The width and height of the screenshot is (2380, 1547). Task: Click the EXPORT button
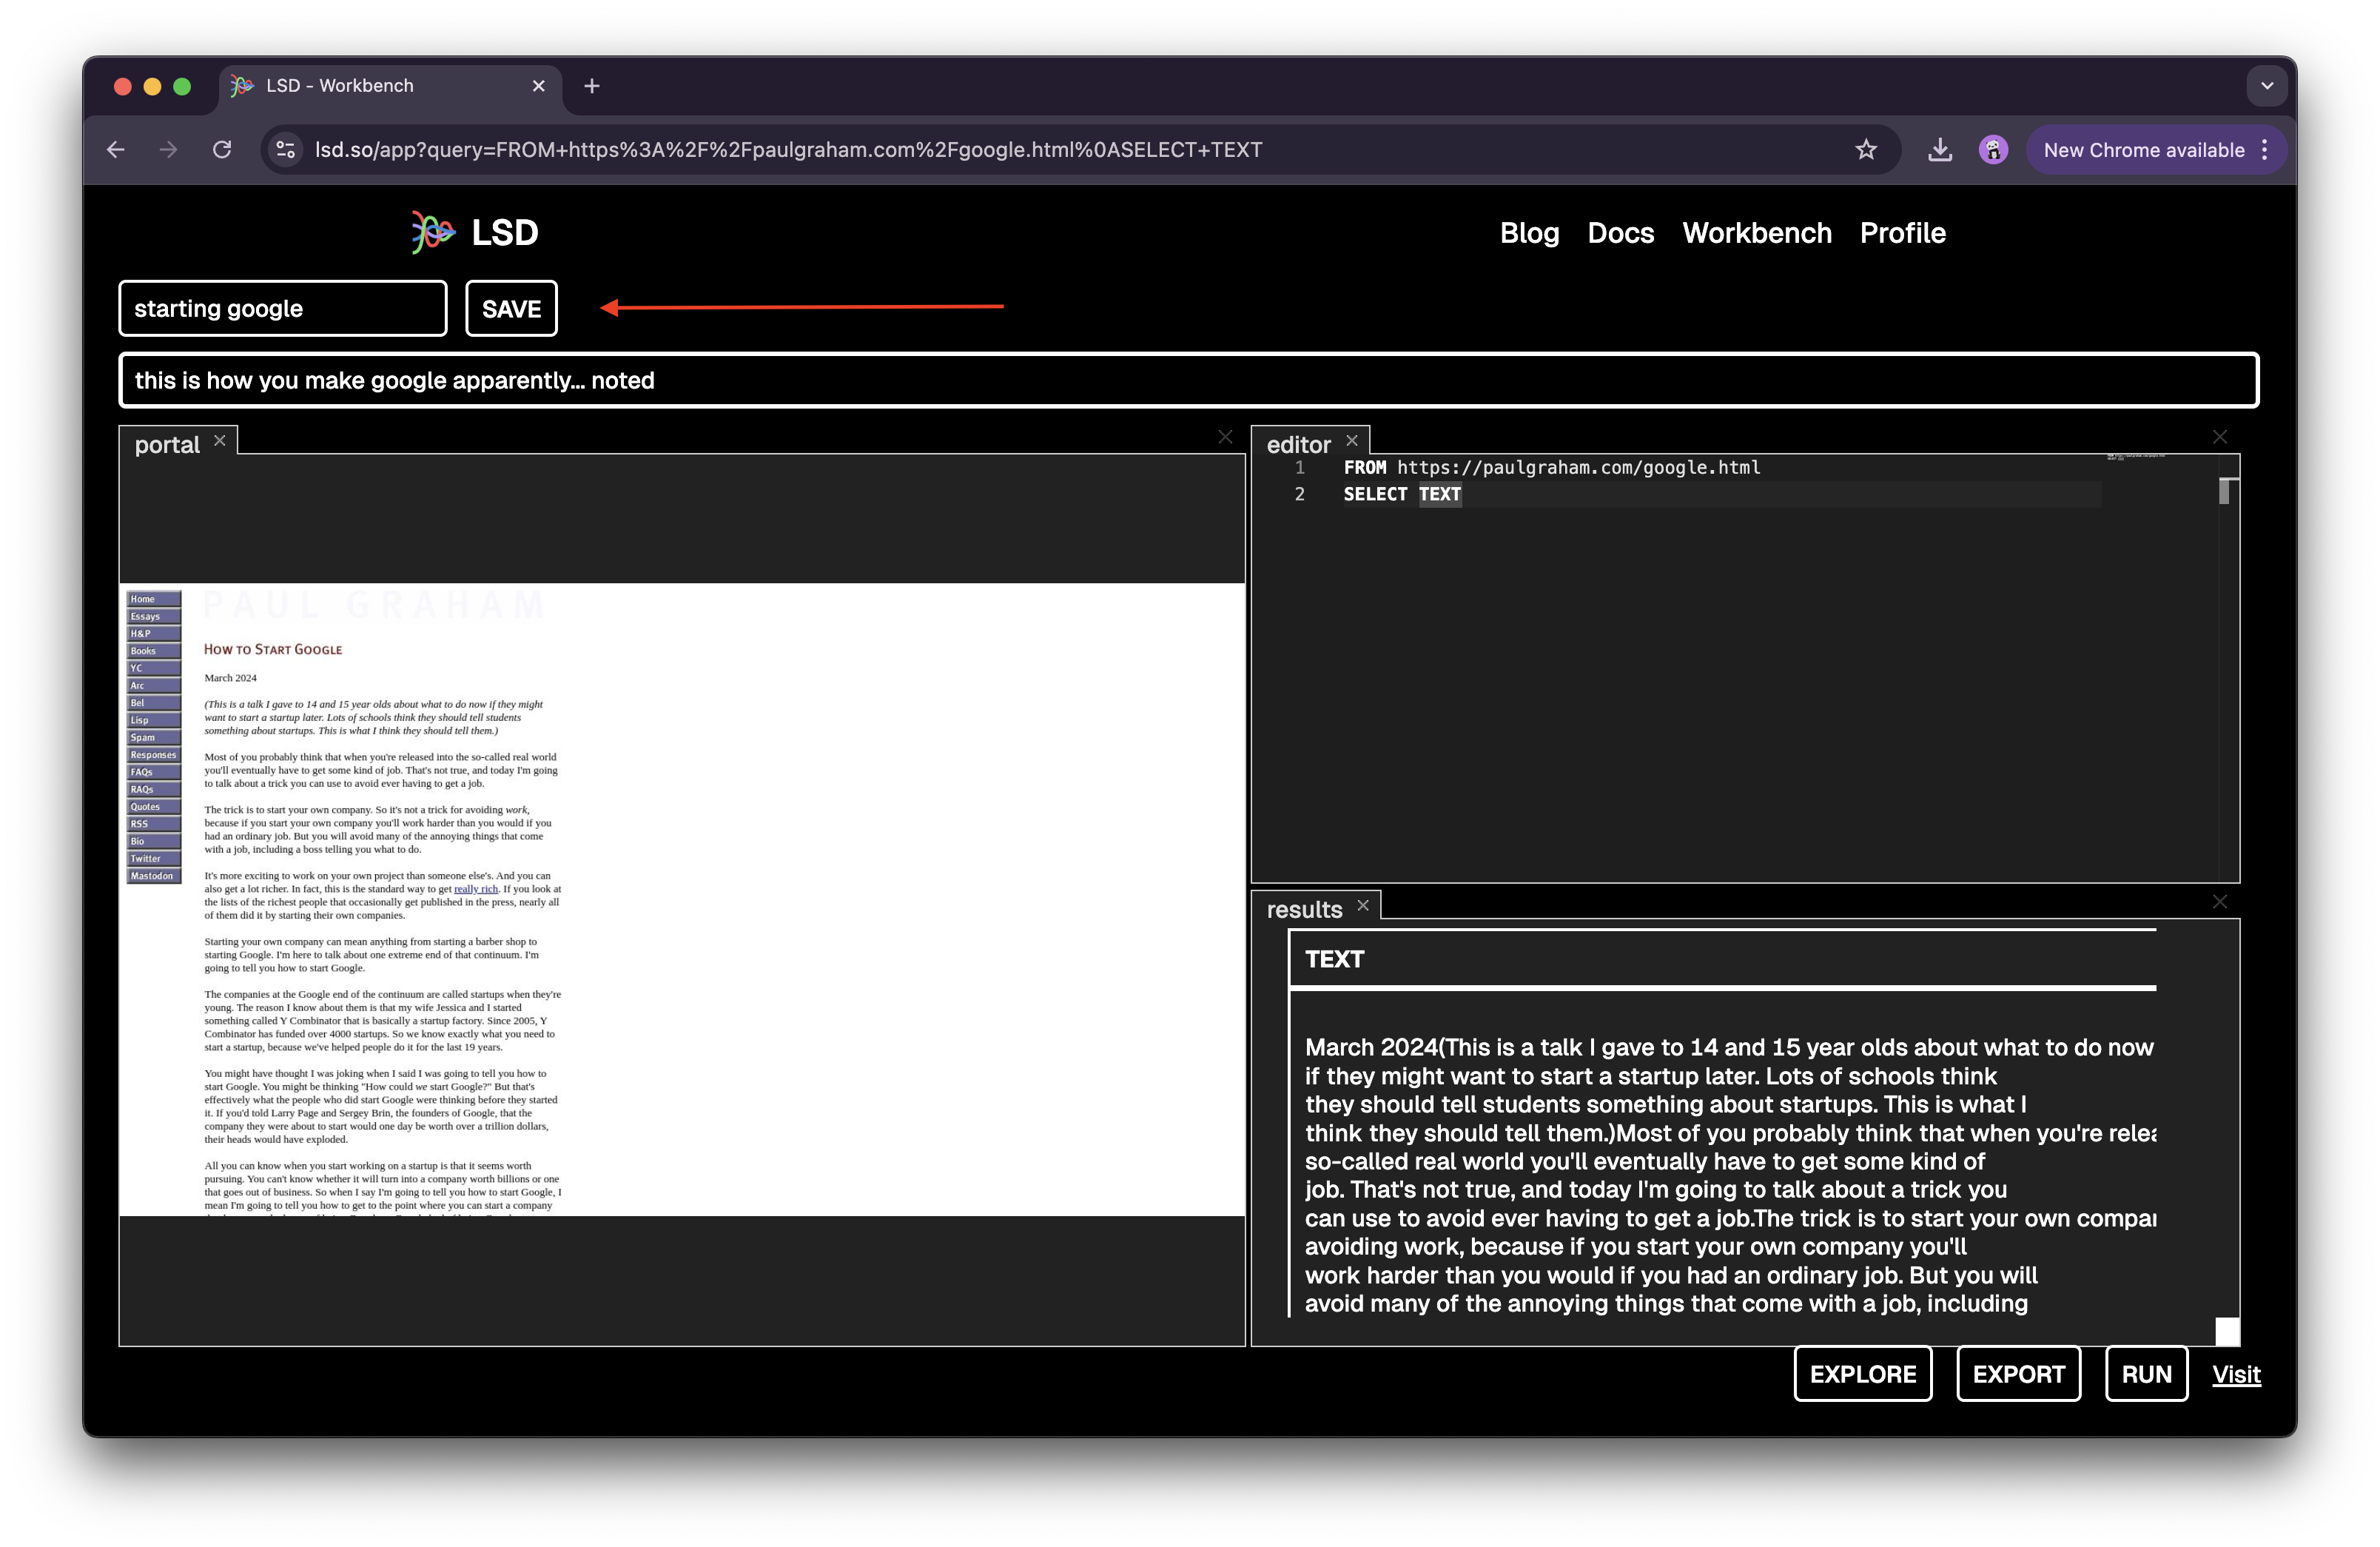(2018, 1375)
